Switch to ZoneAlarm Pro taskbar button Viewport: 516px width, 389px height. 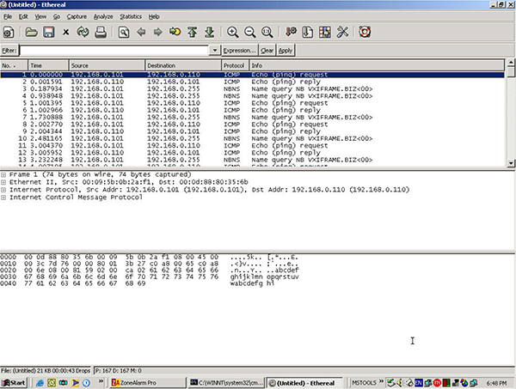click(148, 383)
